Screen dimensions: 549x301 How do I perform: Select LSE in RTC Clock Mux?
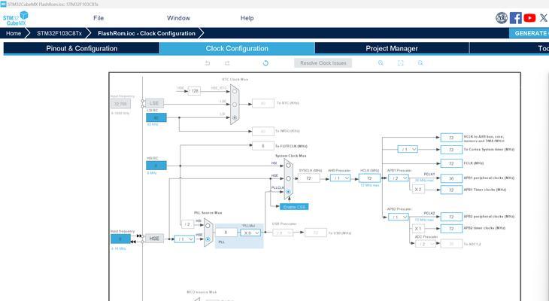click(235, 105)
